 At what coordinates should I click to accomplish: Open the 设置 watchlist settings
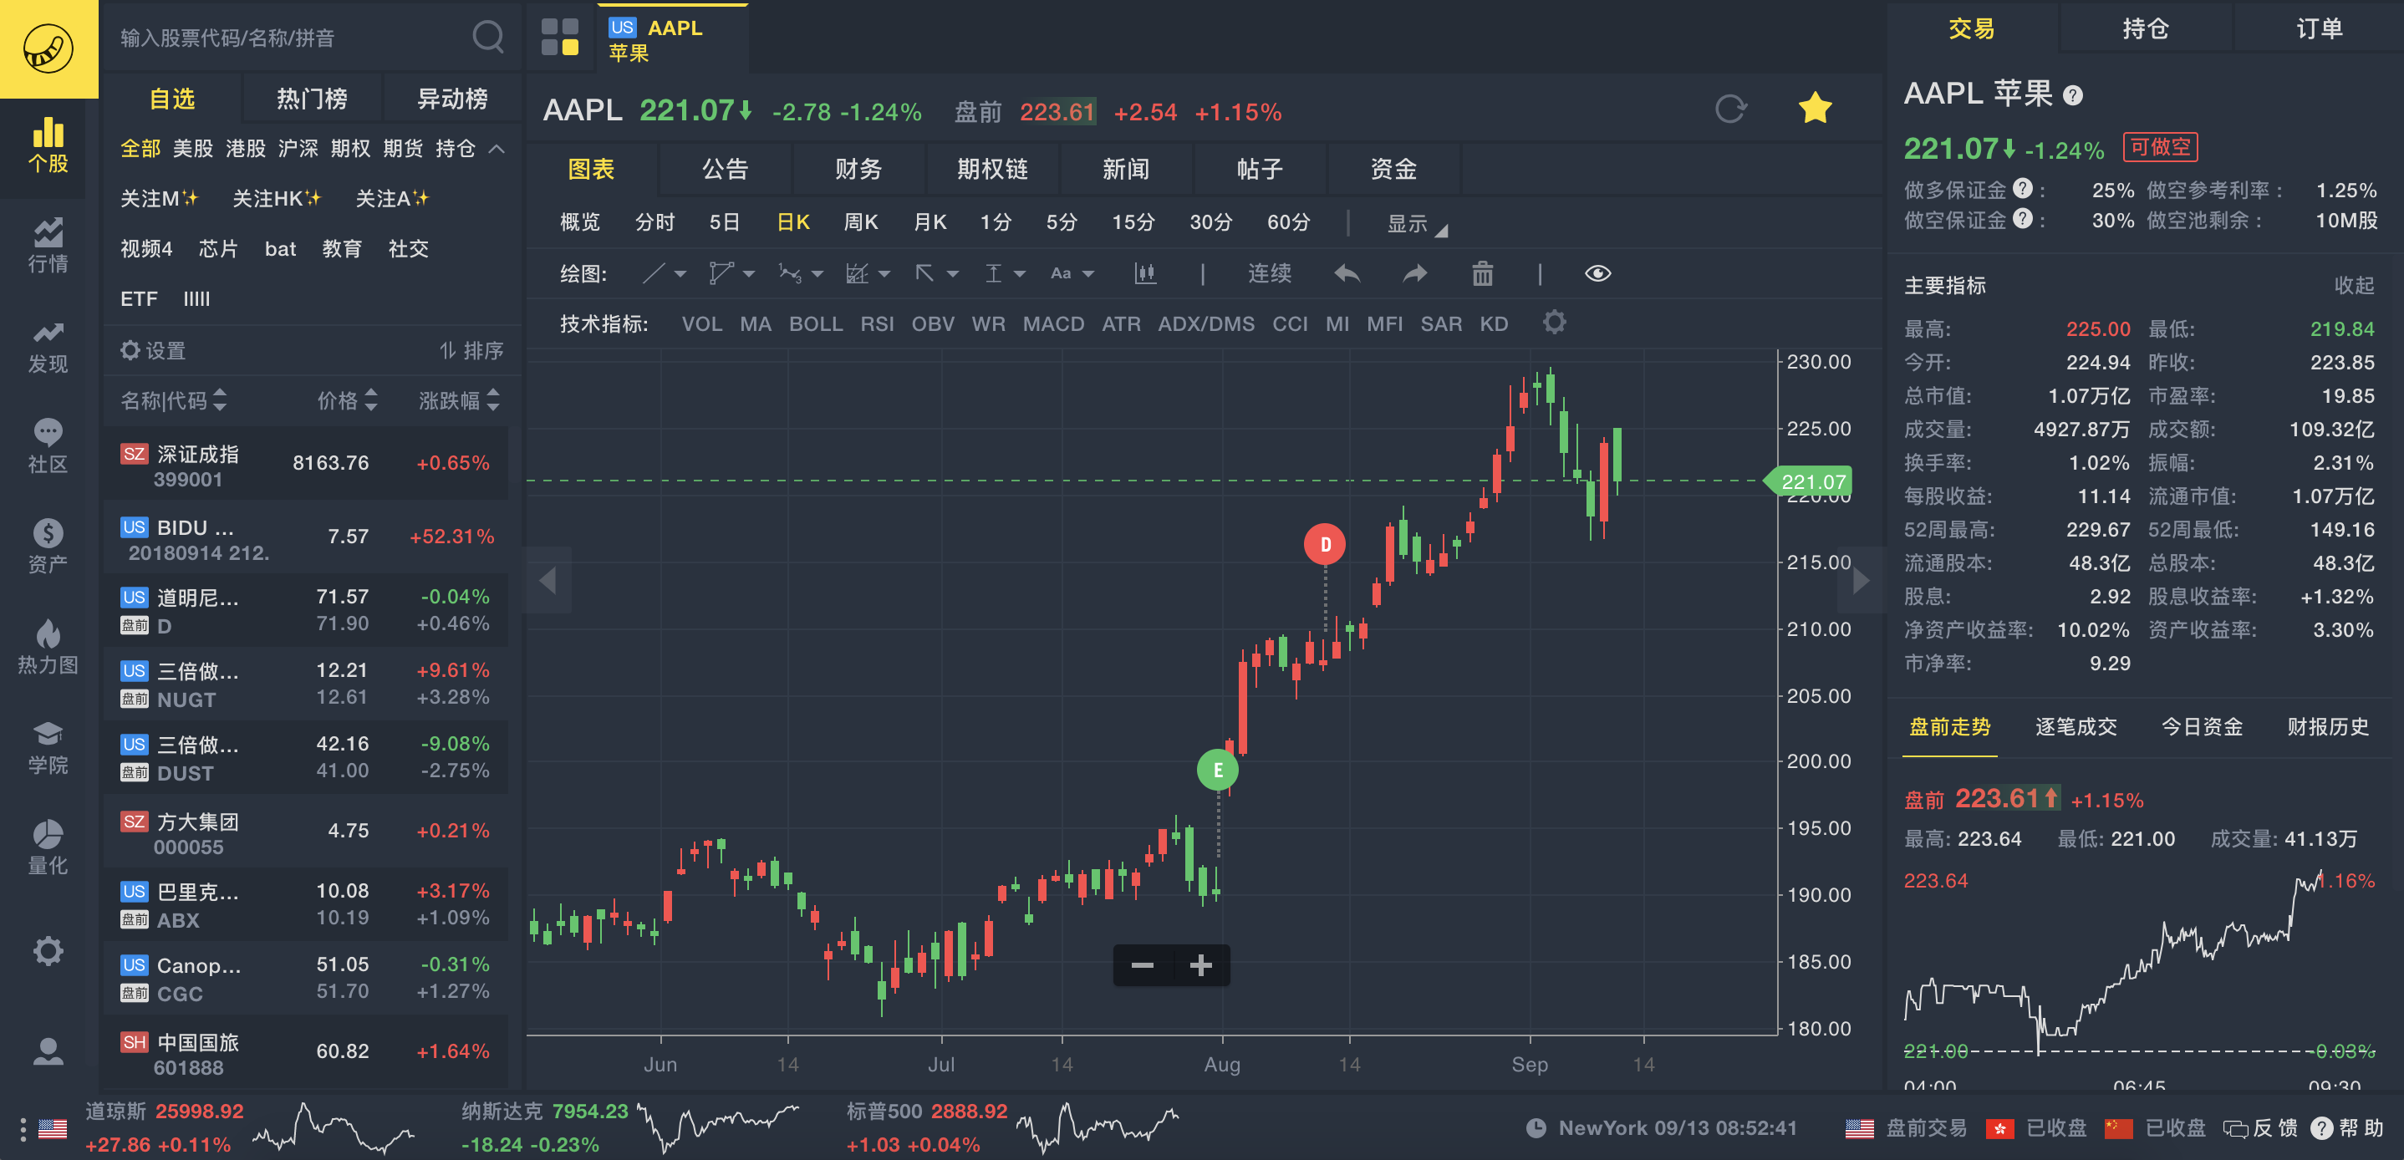coord(153,351)
